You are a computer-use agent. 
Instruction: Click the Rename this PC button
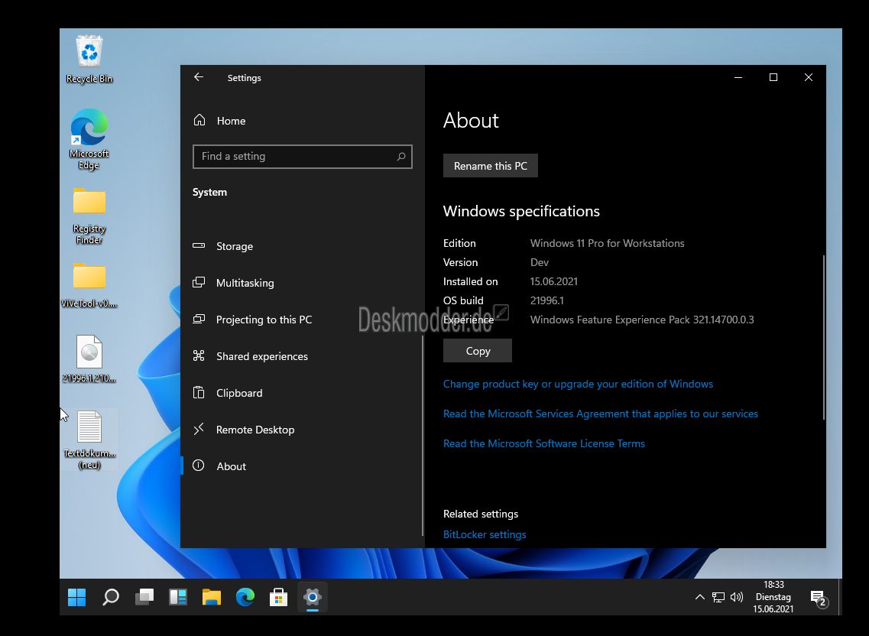point(491,166)
